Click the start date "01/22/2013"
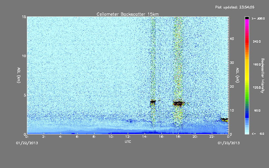 click(x=27, y=143)
